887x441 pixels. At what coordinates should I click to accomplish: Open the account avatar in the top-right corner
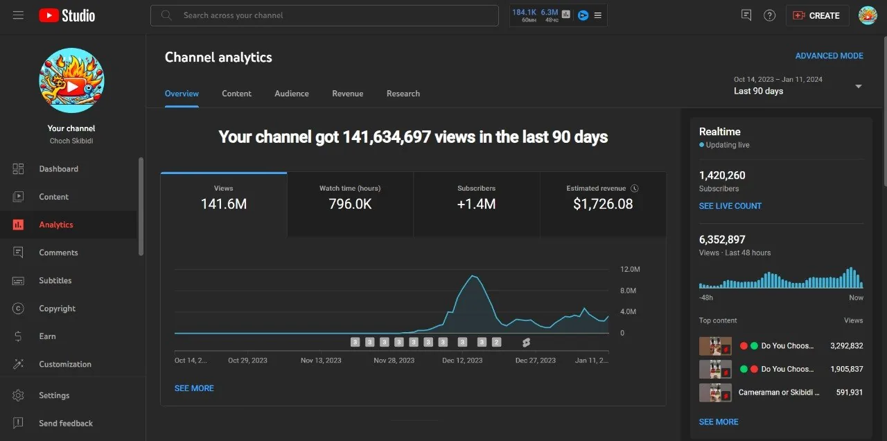(x=868, y=15)
